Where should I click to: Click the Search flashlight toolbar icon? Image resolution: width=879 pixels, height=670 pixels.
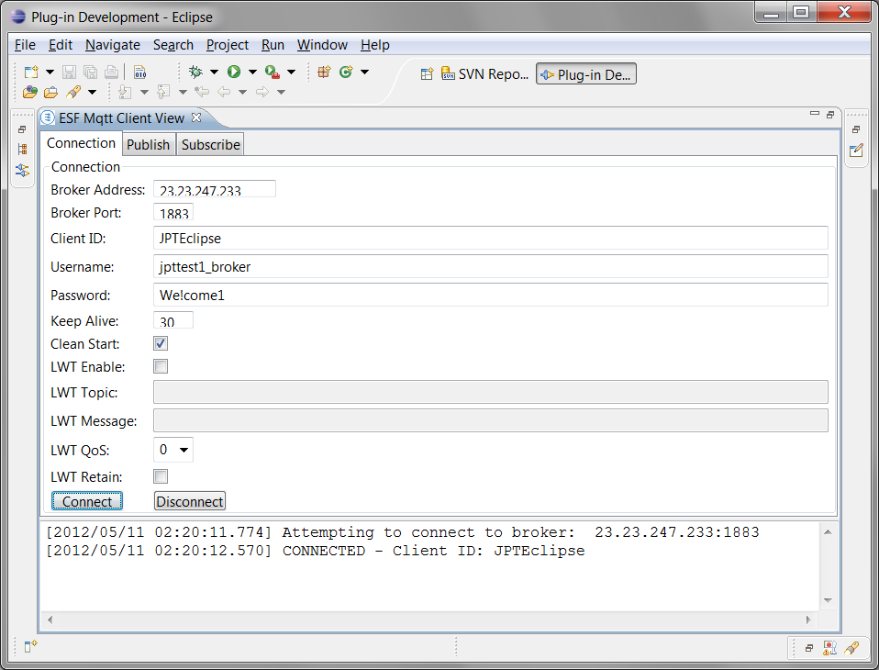coord(72,92)
